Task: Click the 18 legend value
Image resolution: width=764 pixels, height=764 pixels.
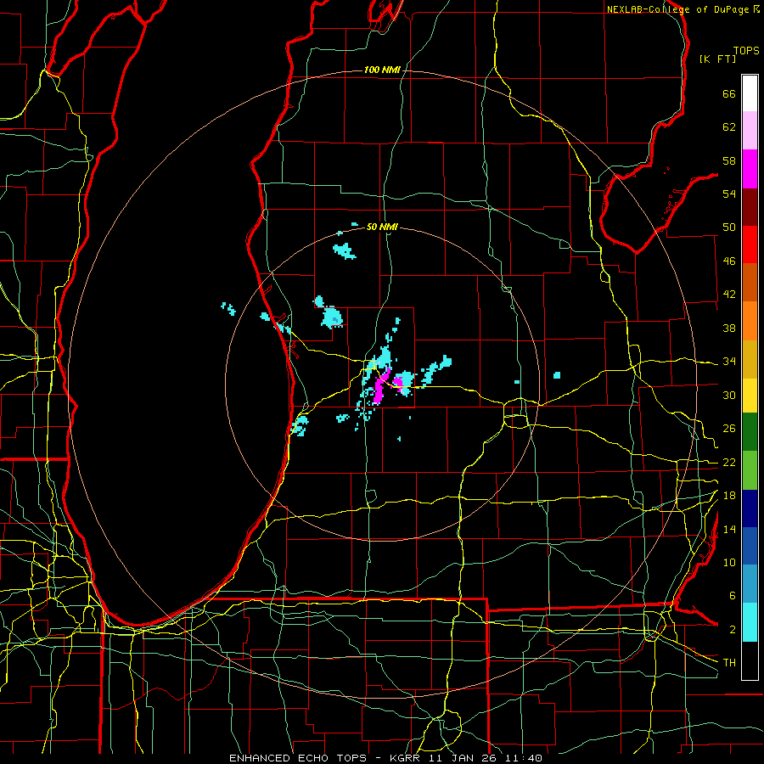Action: [x=729, y=496]
